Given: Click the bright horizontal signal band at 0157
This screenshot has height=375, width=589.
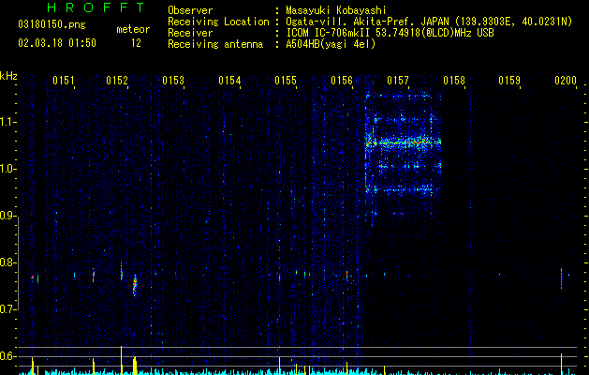Looking at the screenshot, I should tap(403, 142).
